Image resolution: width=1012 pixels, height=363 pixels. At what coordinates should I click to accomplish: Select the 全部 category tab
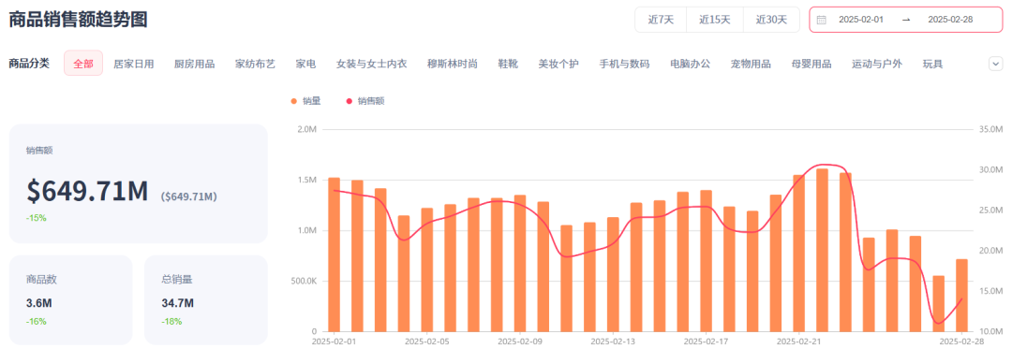[x=83, y=64]
